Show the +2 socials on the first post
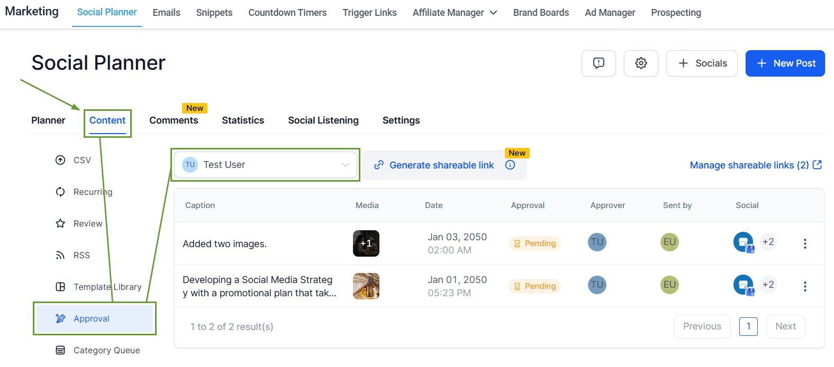 (768, 242)
